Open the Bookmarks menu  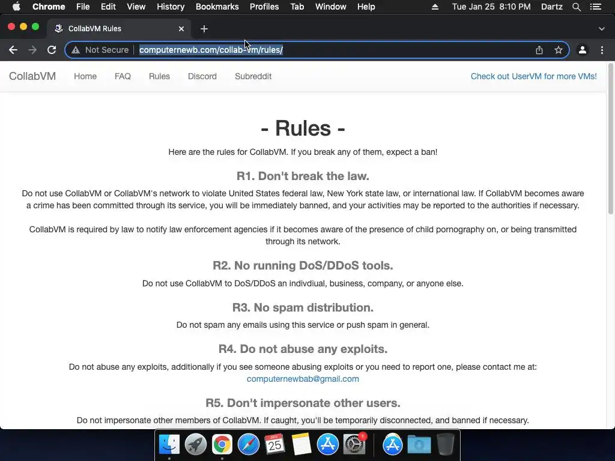[217, 7]
